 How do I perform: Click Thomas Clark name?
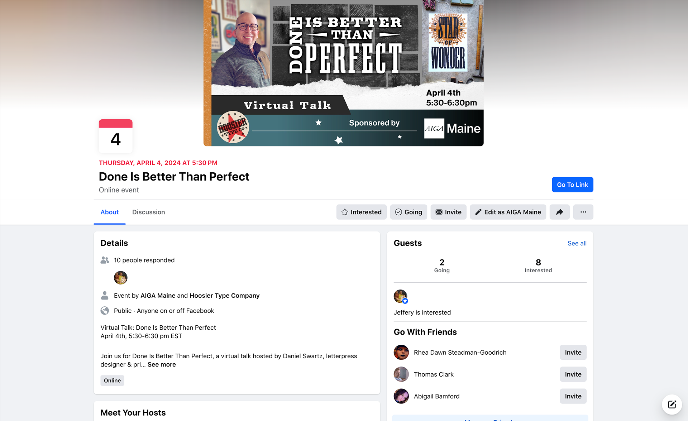(434, 374)
